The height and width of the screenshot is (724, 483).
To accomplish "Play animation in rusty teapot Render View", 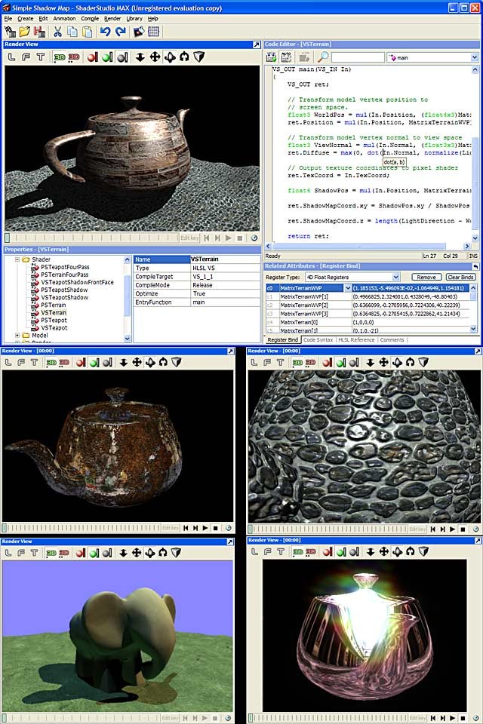I will 205,528.
